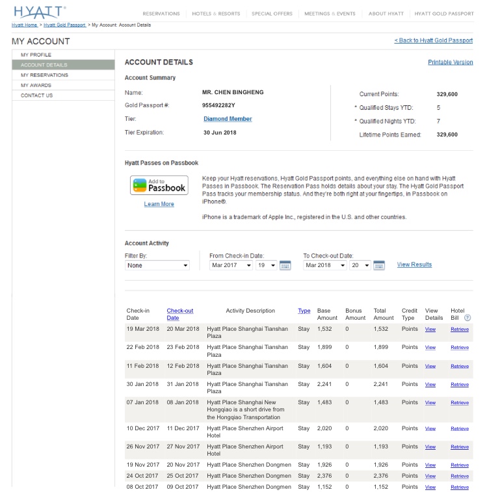
Task: View details for 19 Nov 2017 stay
Action: (x=430, y=465)
